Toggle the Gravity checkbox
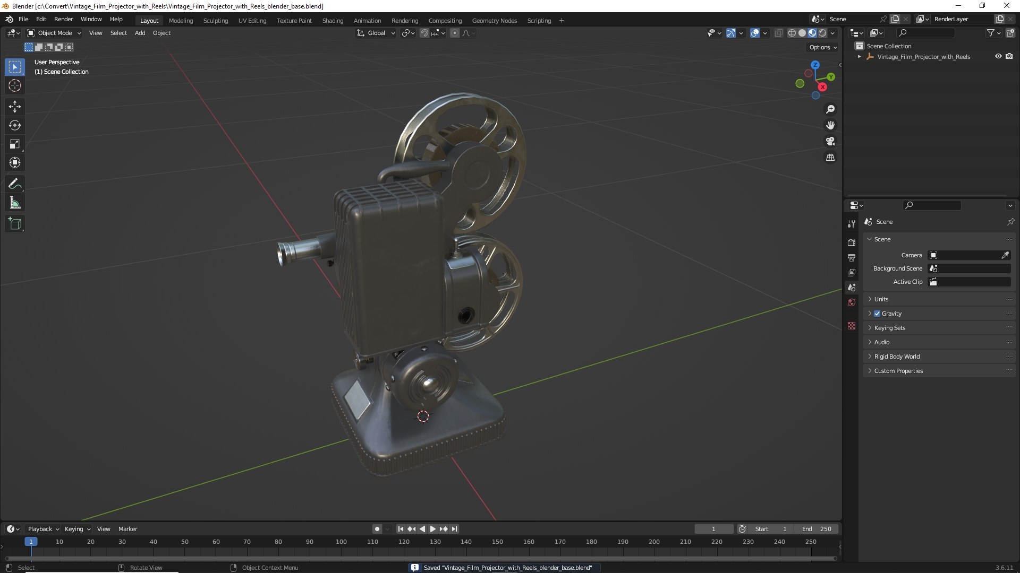This screenshot has height=573, width=1020. point(877,314)
